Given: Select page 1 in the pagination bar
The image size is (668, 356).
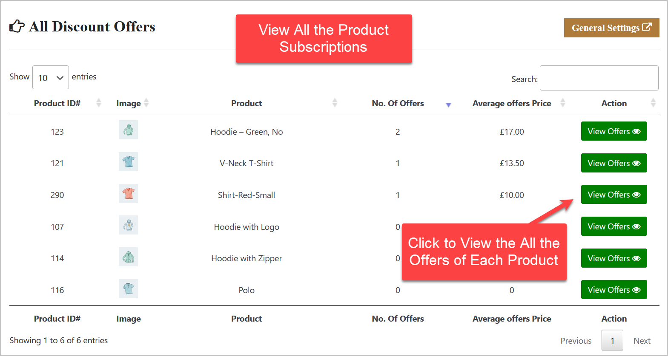Looking at the screenshot, I should pos(612,340).
